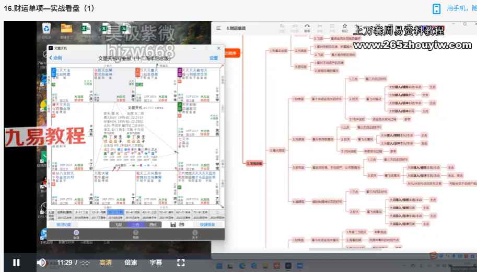The image size is (477, 272).
Task: Open the first Excel file on desktop
Action: point(85,29)
